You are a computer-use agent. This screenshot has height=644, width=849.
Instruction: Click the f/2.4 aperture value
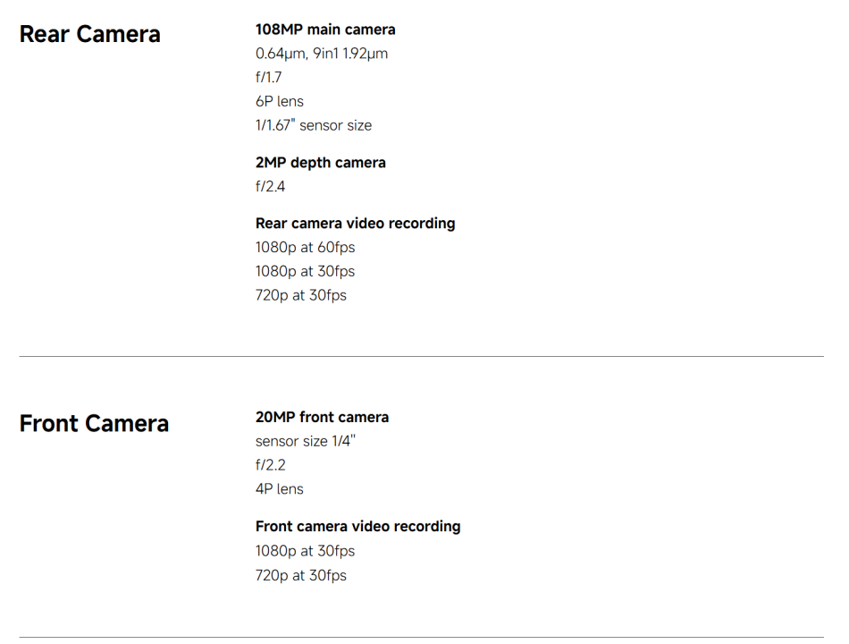[271, 187]
